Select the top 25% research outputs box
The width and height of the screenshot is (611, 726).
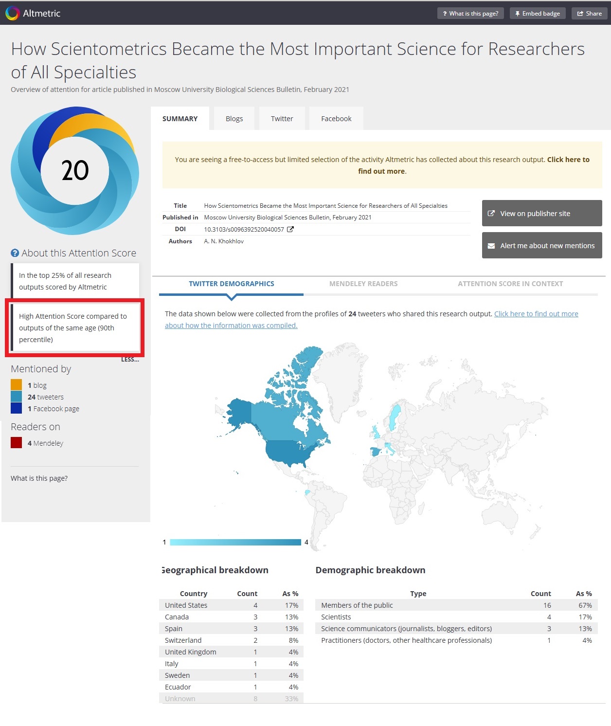point(75,281)
